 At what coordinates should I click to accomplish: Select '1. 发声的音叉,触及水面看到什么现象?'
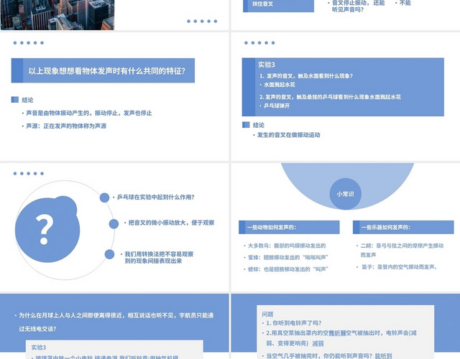[x=306, y=76]
